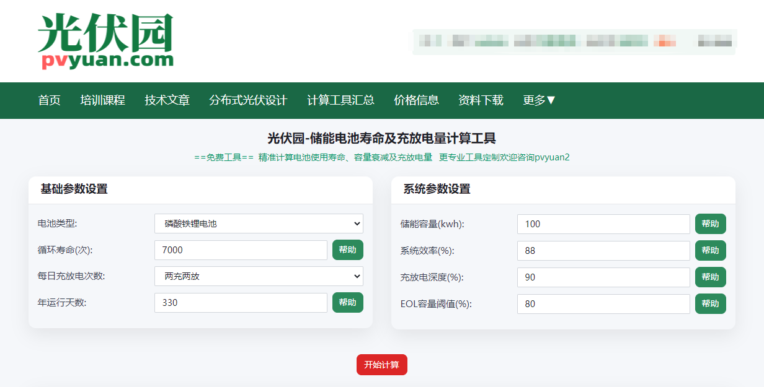Screen dimensions: 764x387
Task: View 价格信息 page
Action: pos(416,100)
